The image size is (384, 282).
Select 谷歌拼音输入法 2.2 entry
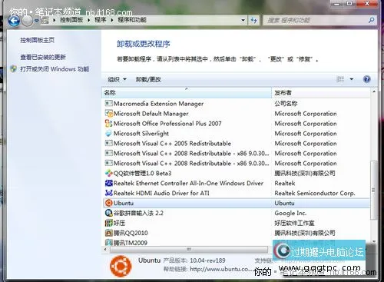coord(138,213)
